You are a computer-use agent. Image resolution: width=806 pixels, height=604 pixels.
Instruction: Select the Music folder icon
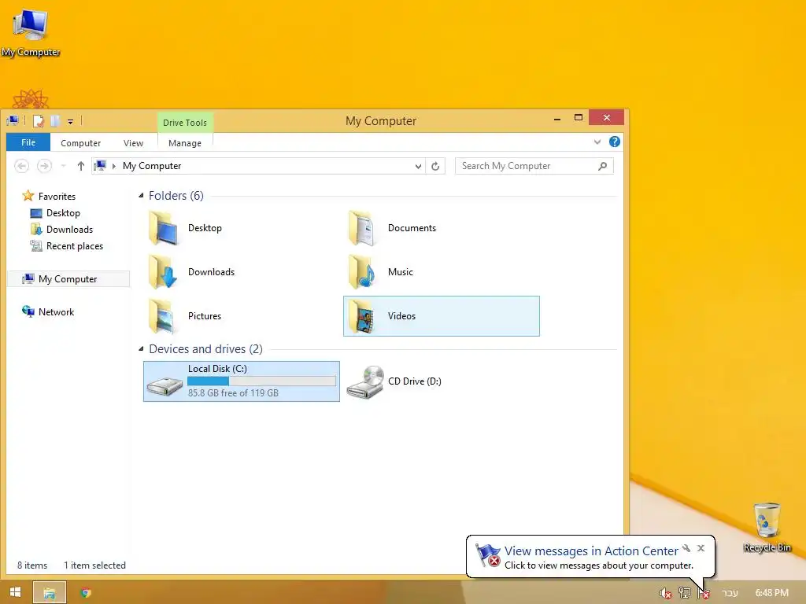pos(364,272)
